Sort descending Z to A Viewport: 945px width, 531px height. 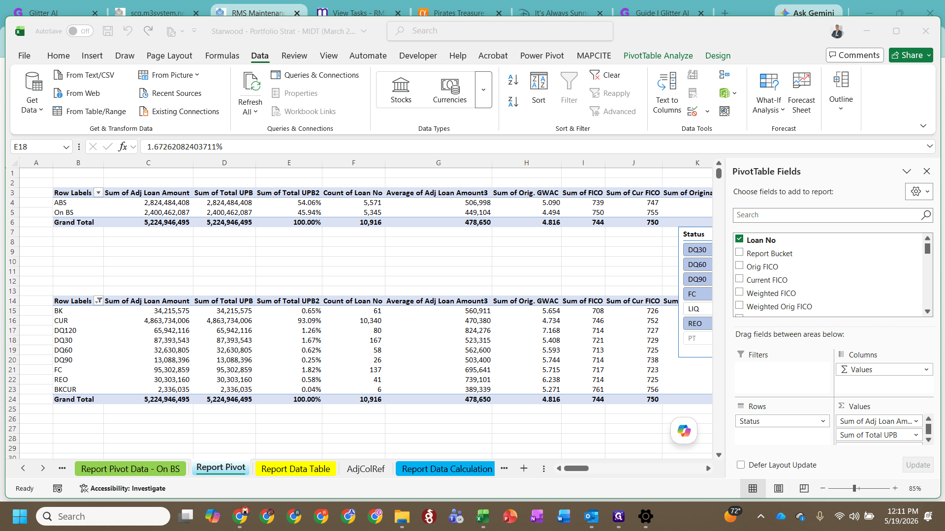513,102
